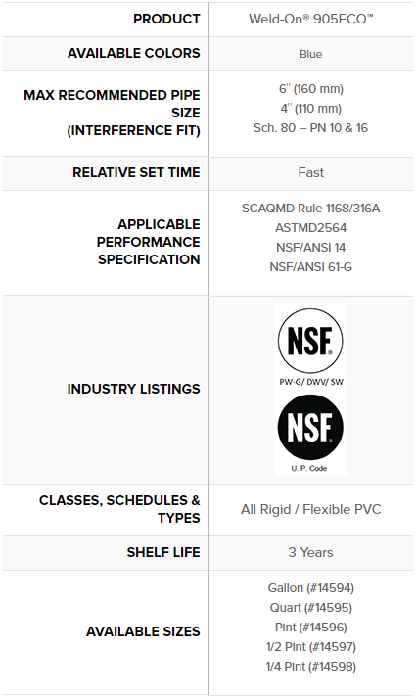Choose the 1/4 Pint (#14598) size entry
The image size is (416, 698).
(x=310, y=667)
